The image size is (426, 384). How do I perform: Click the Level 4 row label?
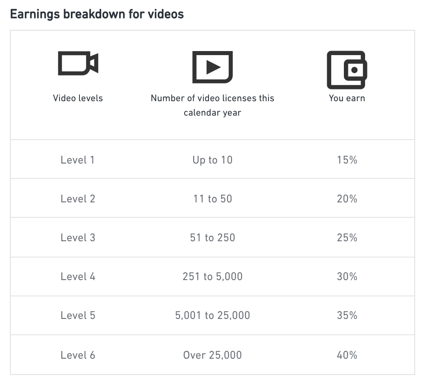pyautogui.click(x=78, y=276)
